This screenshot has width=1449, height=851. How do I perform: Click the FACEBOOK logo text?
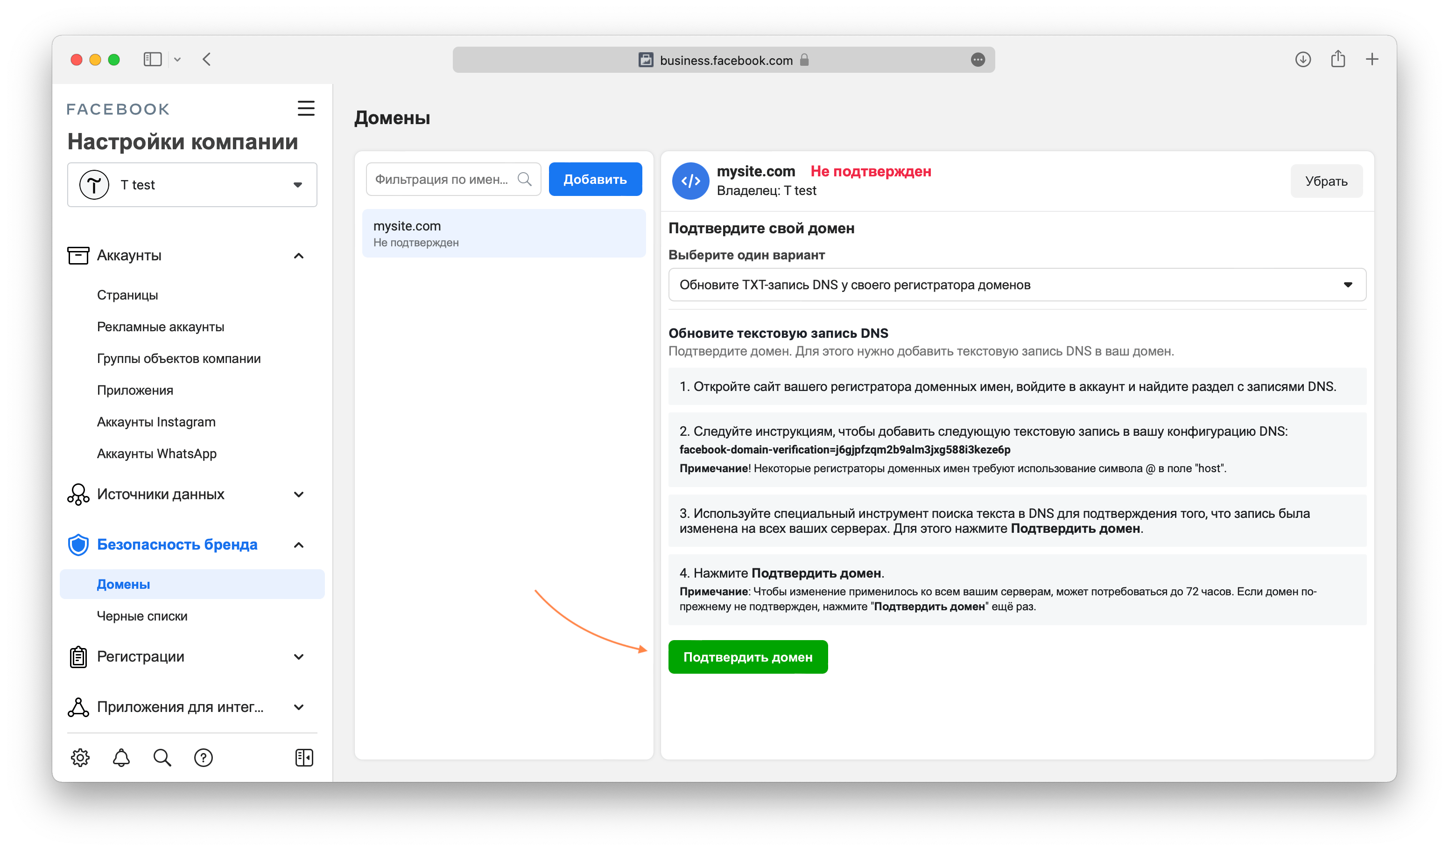click(118, 109)
